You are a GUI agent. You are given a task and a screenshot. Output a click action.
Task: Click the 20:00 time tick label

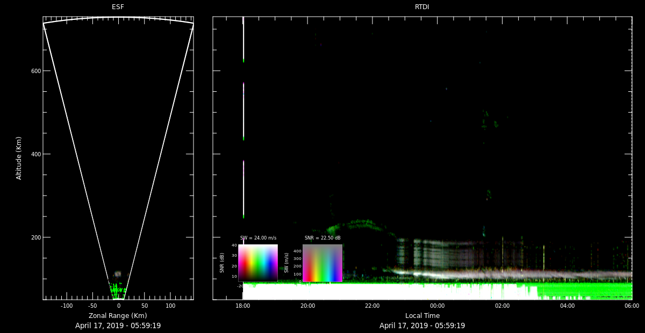click(x=307, y=306)
